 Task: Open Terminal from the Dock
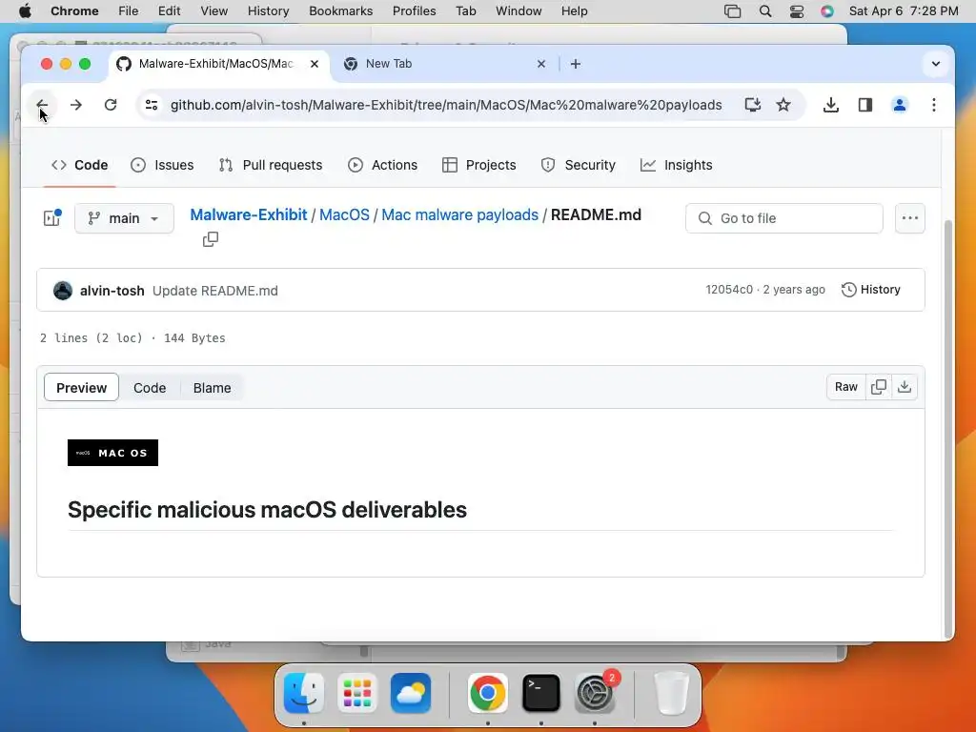click(x=541, y=693)
